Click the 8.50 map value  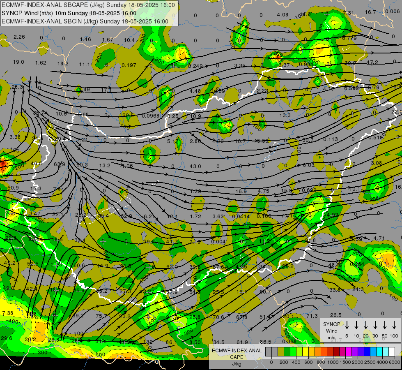(x=195, y=342)
